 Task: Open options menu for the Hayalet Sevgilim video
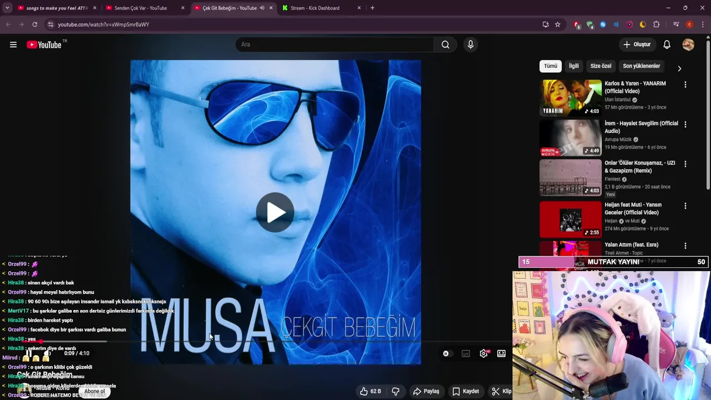coord(685,124)
